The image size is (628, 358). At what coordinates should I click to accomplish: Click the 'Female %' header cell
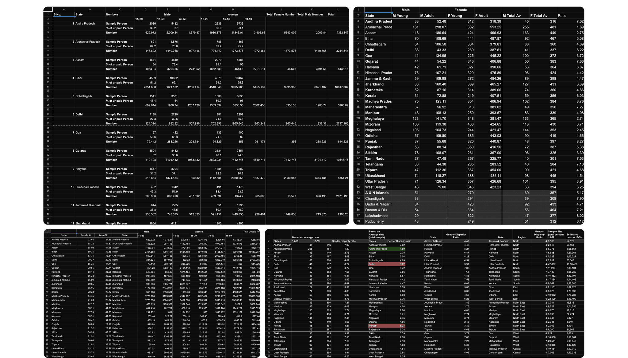pyautogui.click(x=86, y=235)
